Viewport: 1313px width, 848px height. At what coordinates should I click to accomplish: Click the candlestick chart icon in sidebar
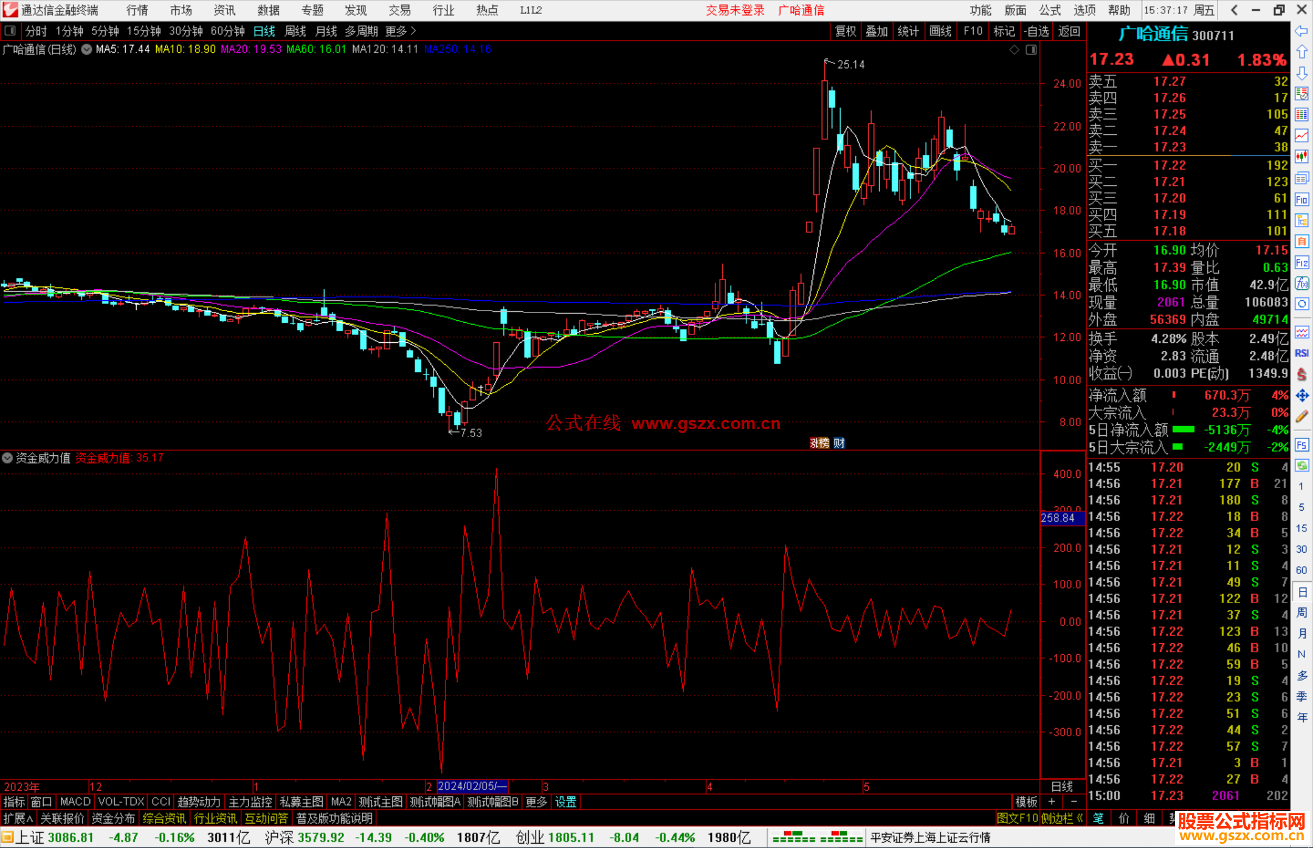tap(1301, 156)
